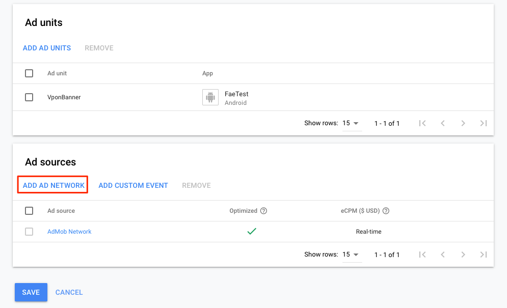Go to first page in Ad sources pagination

coord(422,255)
